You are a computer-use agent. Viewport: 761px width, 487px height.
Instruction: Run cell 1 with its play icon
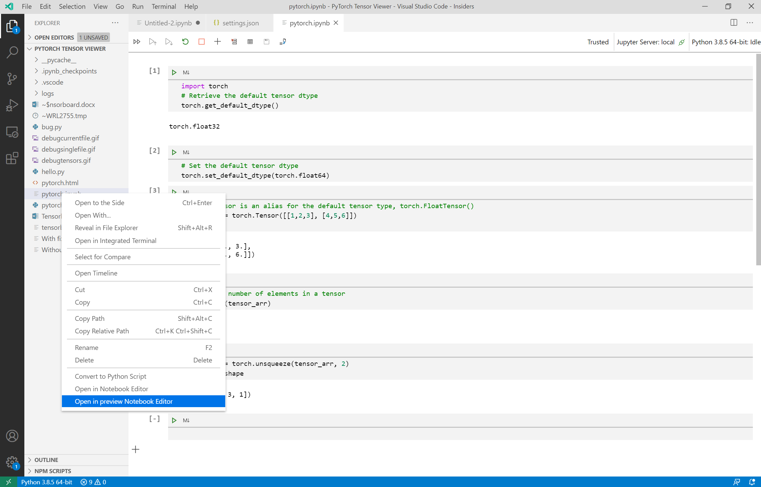[x=174, y=72]
